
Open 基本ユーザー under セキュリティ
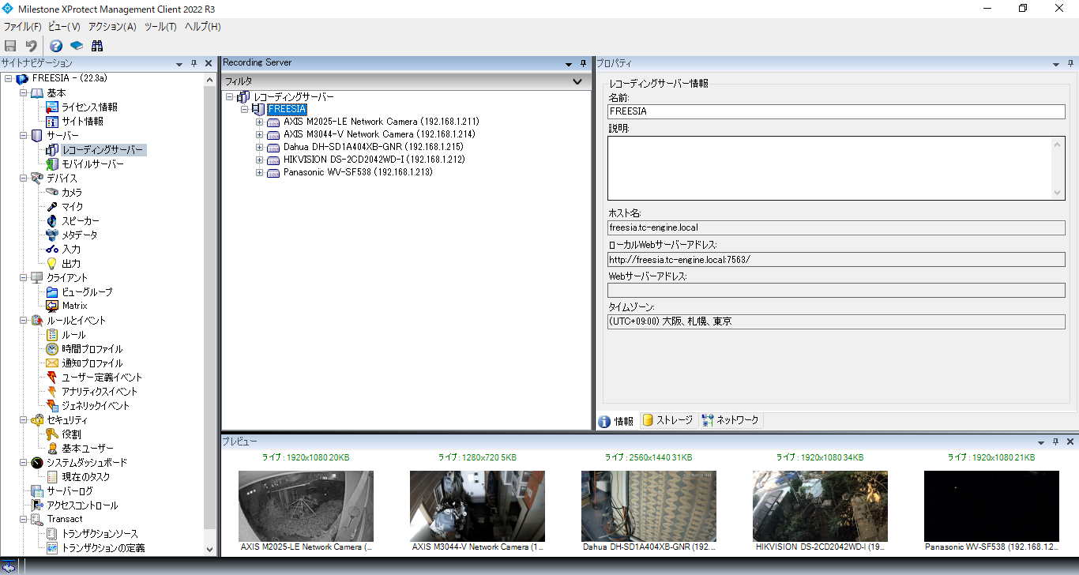[88, 449]
